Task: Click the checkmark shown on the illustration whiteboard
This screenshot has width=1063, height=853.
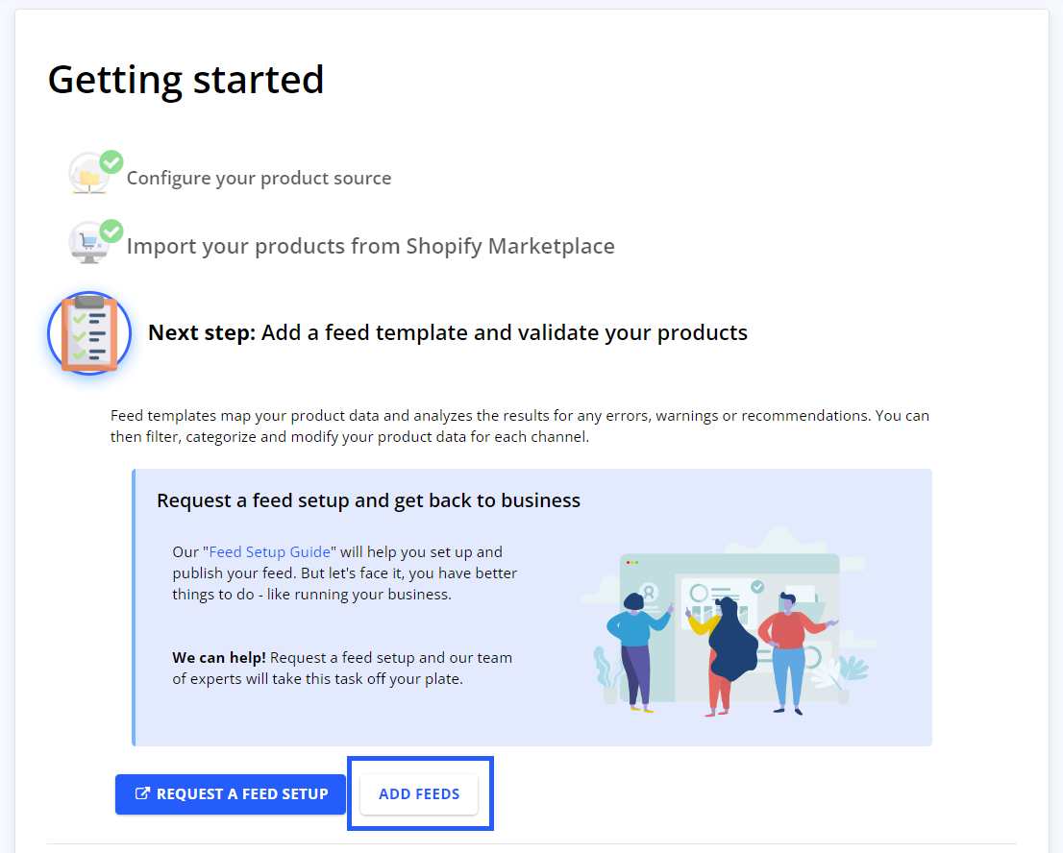Action: pos(756,587)
